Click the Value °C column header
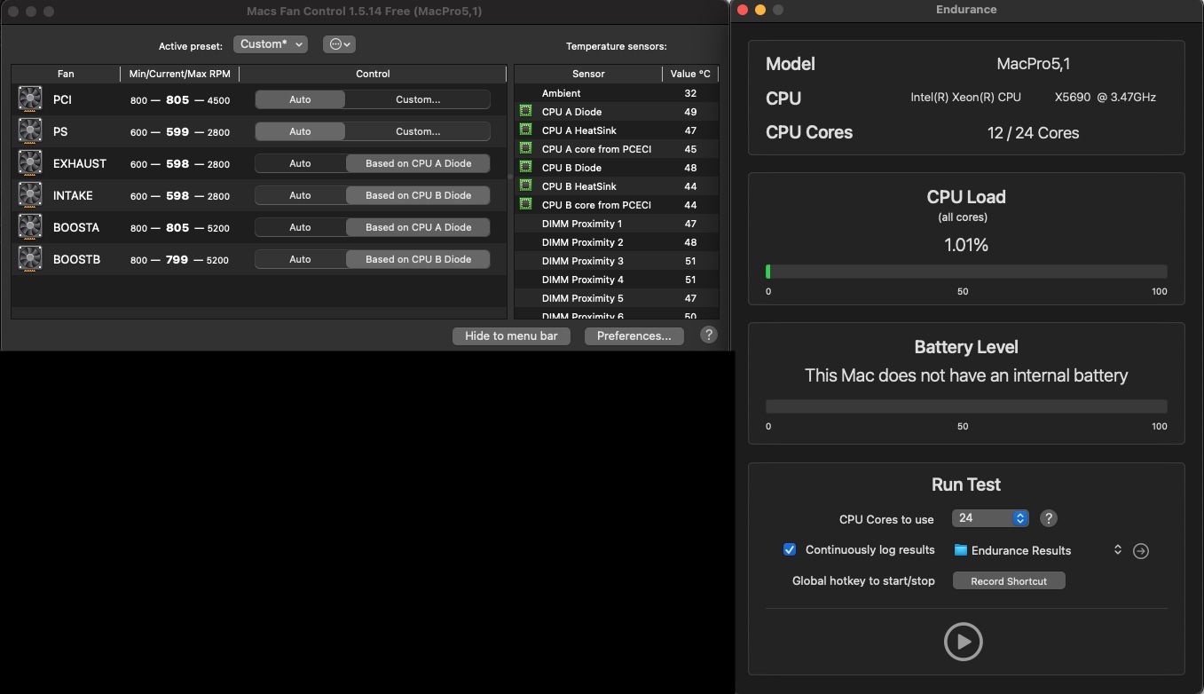 690,74
